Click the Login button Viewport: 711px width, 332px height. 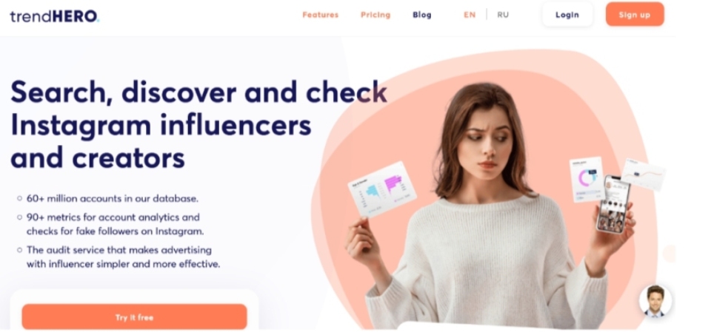(567, 15)
